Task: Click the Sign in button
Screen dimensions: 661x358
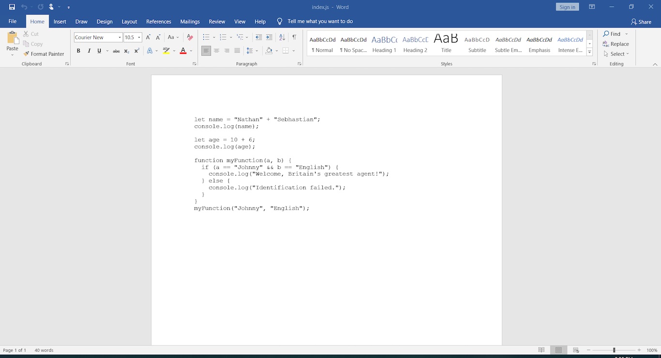Action: click(x=567, y=6)
